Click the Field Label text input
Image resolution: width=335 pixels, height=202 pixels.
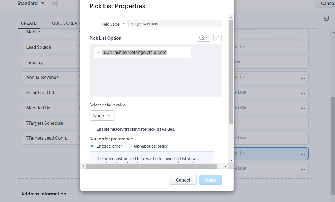coord(174,24)
